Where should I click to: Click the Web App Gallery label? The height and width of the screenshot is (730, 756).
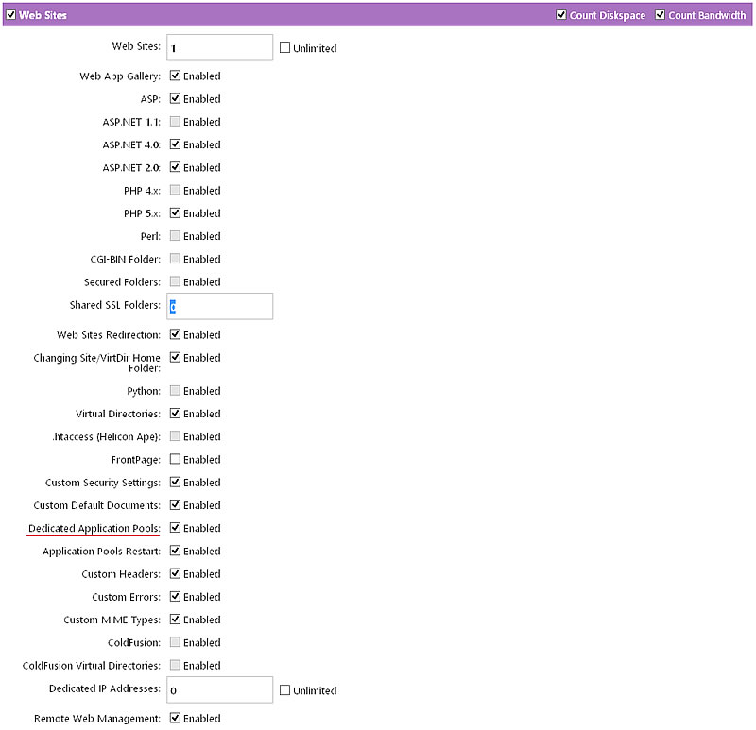pyautogui.click(x=120, y=76)
